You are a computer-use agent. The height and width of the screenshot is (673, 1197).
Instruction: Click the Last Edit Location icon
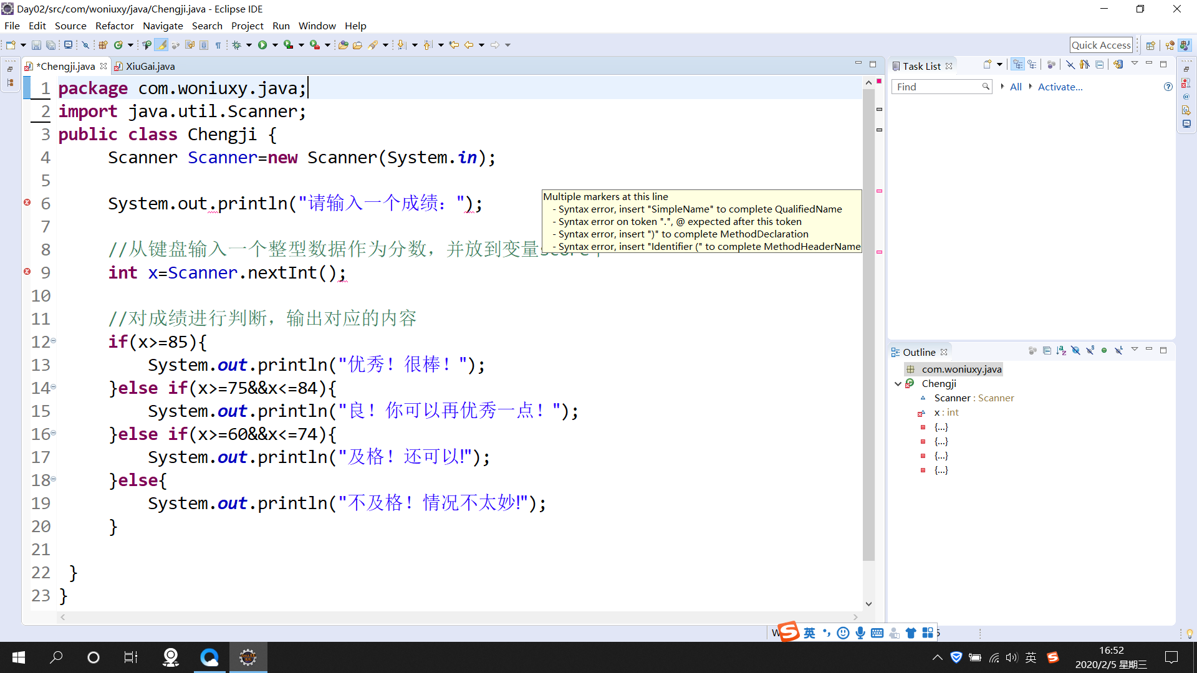coord(454,45)
